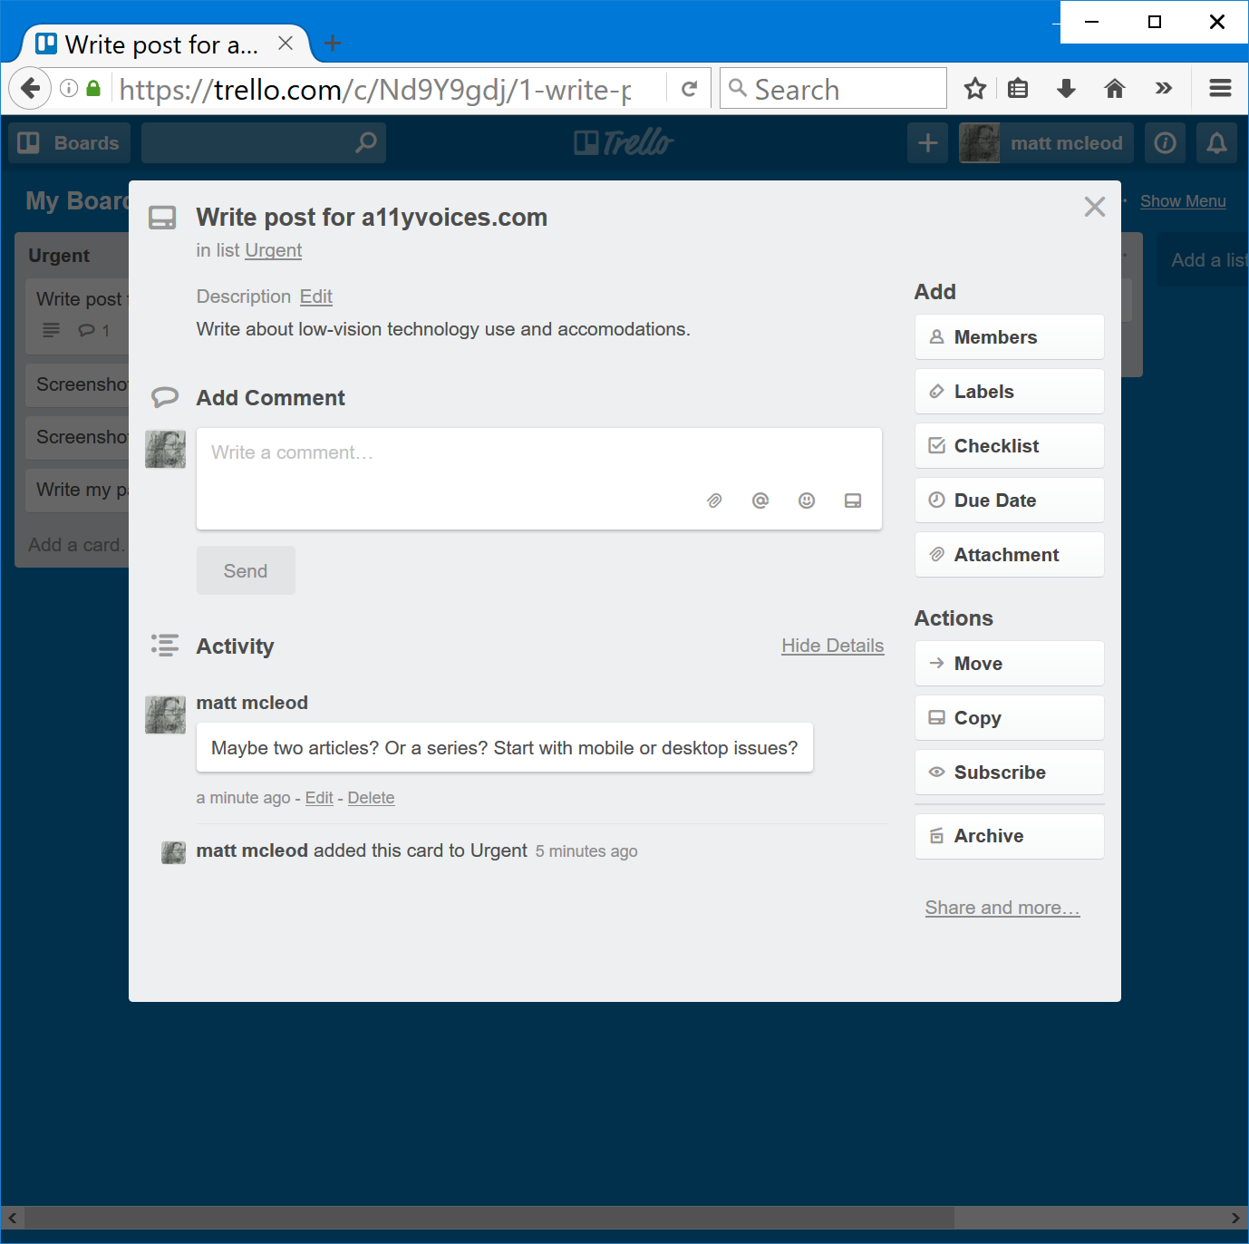Viewport: 1249px width, 1244px height.
Task: Click the 'Add a list' column in background board
Action: pyautogui.click(x=1202, y=260)
